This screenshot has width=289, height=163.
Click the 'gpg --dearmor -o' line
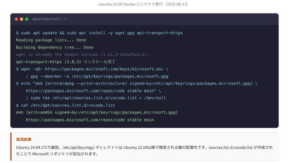(97, 77)
